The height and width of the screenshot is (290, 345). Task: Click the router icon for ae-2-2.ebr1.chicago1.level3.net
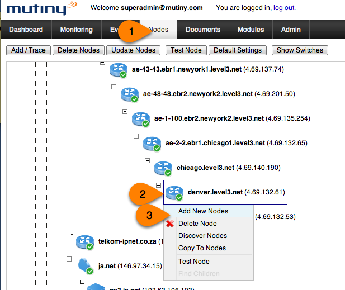point(152,144)
